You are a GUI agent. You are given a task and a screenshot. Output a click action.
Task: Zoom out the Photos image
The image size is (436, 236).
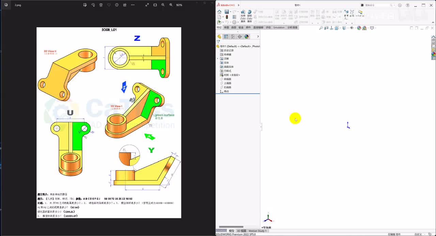(163, 5)
